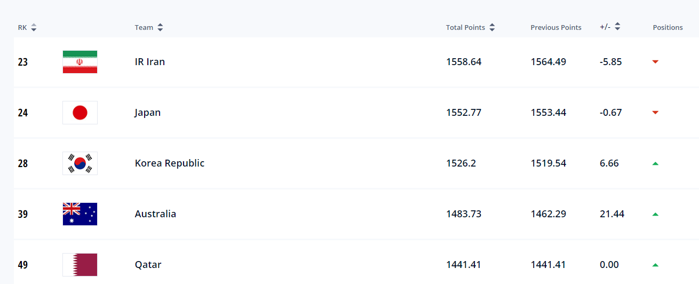Sort table by RK column arrows
Screen dimensions: 699x284
pos(34,27)
